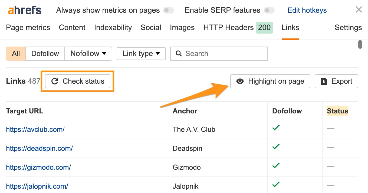The height and width of the screenshot is (193, 368).
Task: Click the green dofollow checkmark for Gizmodo
Action: [276, 165]
